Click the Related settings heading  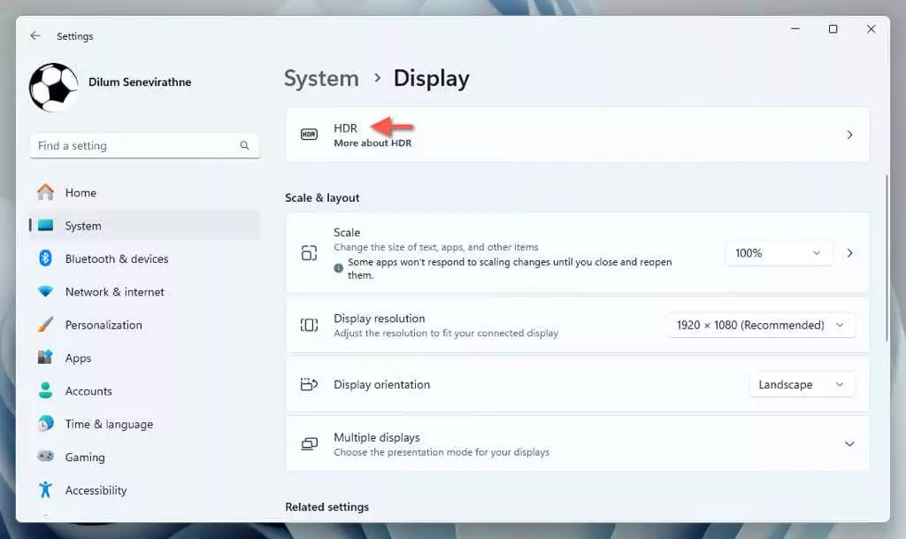[x=327, y=506]
